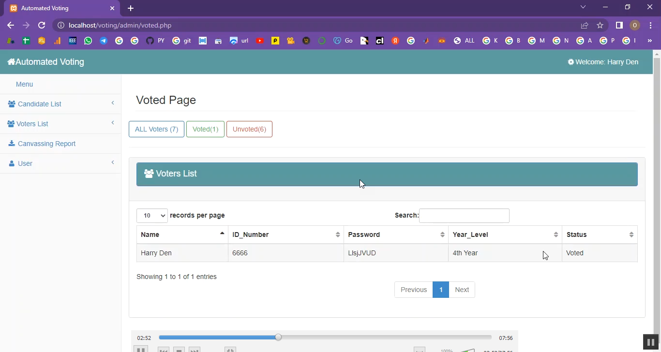Click the gear icon beside Welcome

click(x=571, y=62)
